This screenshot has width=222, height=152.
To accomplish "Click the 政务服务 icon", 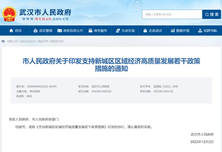I will point(90,31).
